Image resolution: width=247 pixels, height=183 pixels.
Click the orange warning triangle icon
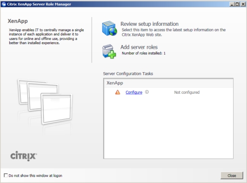tap(118, 92)
